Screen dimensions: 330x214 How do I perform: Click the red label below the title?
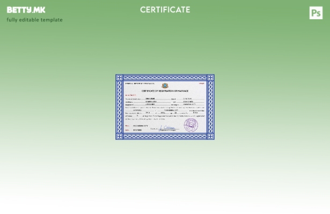pos(130,95)
